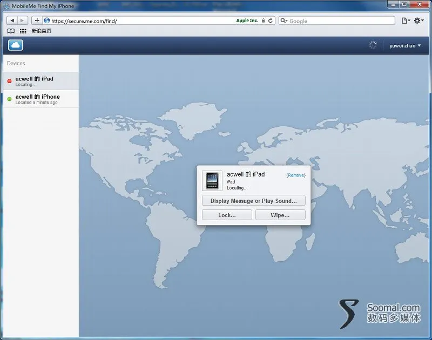This screenshot has width=432, height=340.
Task: Click the magnifier icon in the search box
Action: (x=283, y=21)
